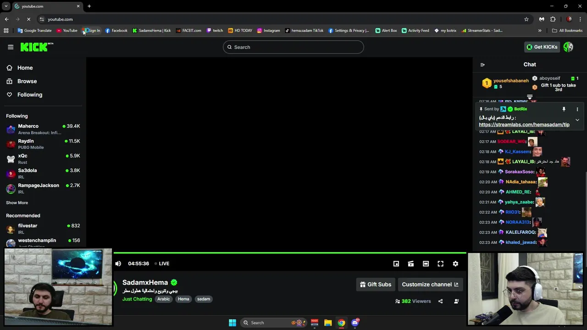Open stream player settings gear

point(455,264)
